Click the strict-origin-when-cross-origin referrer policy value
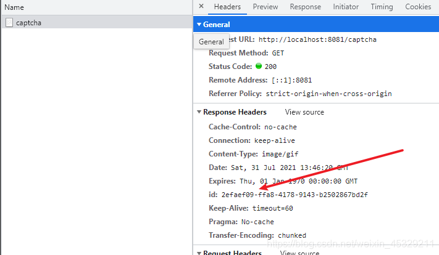Viewport: 439px width, 255px height. point(328,94)
